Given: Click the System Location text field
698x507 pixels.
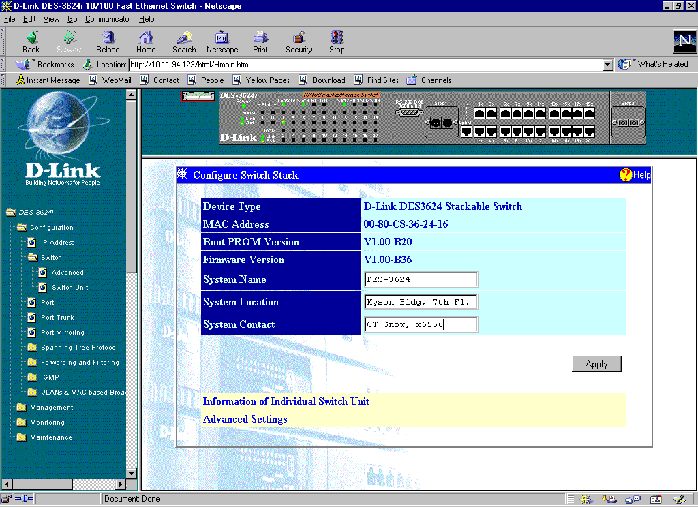Looking at the screenshot, I should point(421,302).
